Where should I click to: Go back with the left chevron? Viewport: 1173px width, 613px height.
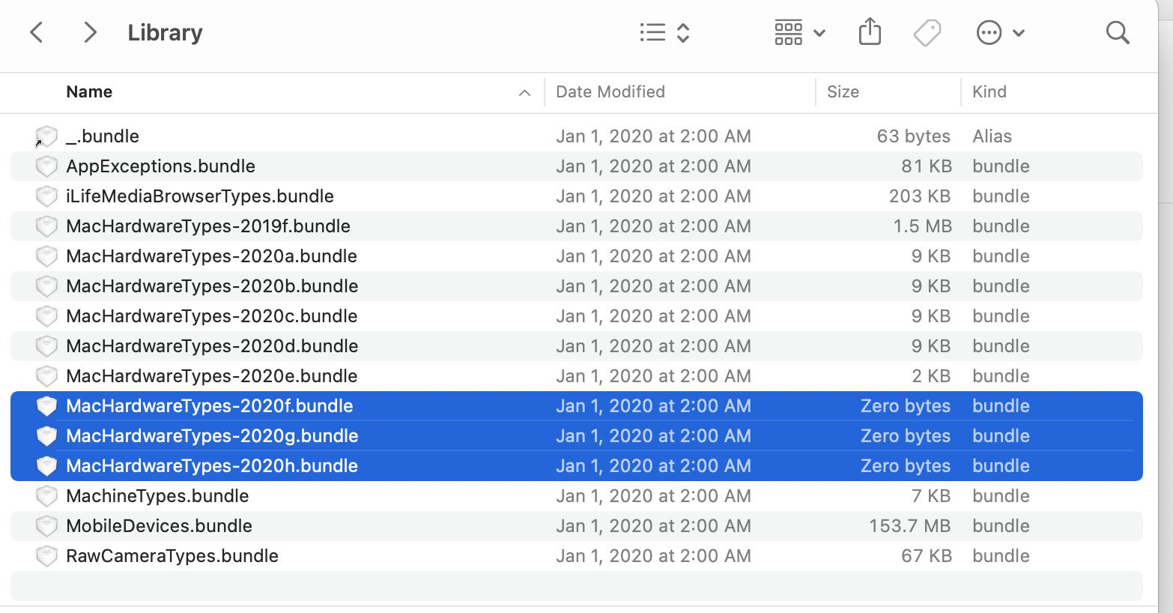(36, 32)
